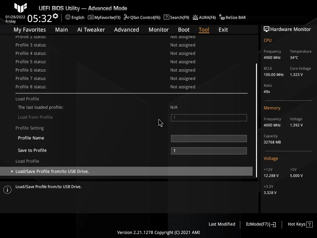
Task: Open MyFavorite(F3) label
Action: (x=107, y=17)
